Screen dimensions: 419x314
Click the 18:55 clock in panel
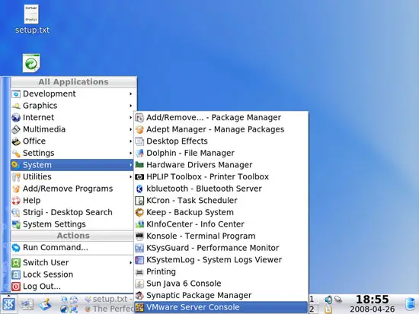[373, 300]
